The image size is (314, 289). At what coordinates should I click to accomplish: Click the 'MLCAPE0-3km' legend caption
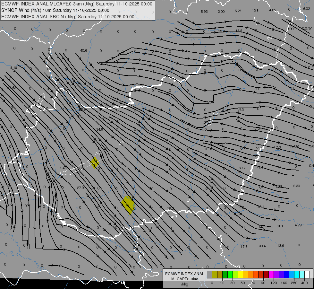click(185, 279)
